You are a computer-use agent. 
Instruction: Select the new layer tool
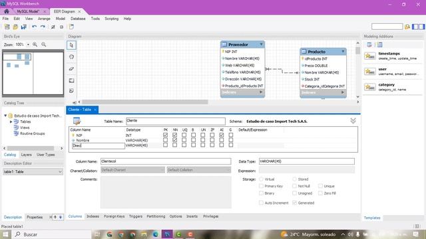71,80
